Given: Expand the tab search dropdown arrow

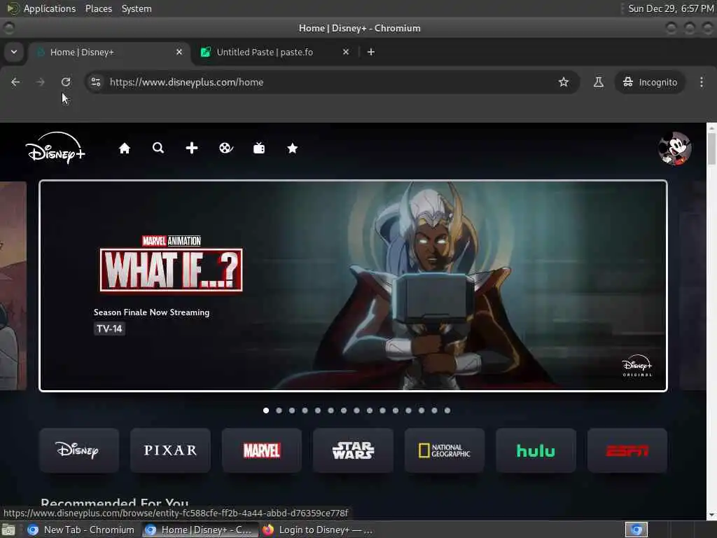Looking at the screenshot, I should (x=14, y=52).
